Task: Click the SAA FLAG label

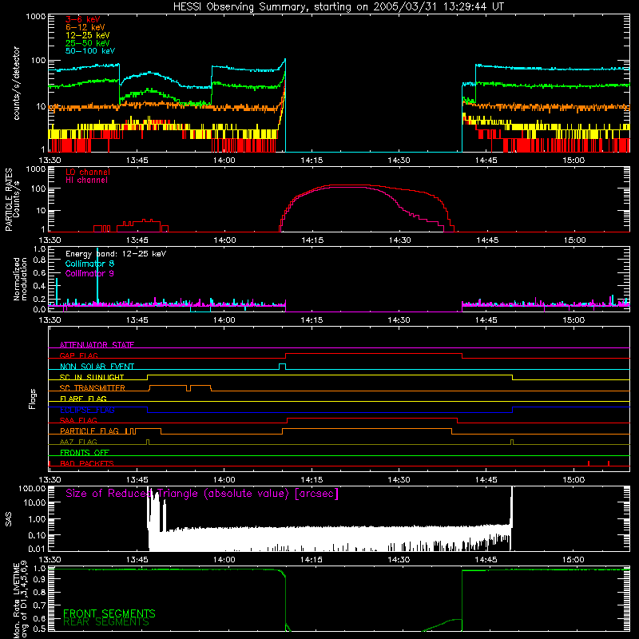Action: pyautogui.click(x=78, y=420)
